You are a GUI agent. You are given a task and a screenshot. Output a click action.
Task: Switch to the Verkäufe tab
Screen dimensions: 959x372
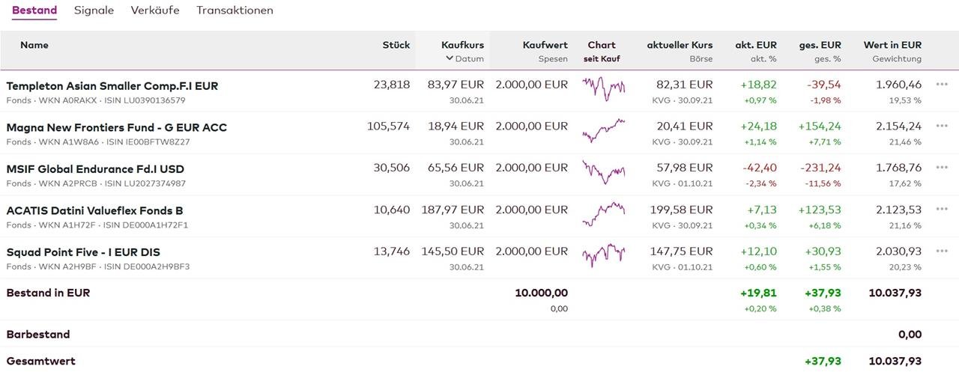click(155, 10)
